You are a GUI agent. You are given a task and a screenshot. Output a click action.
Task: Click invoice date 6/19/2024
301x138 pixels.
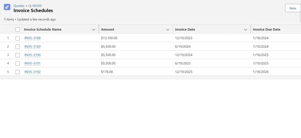coord(183,46)
